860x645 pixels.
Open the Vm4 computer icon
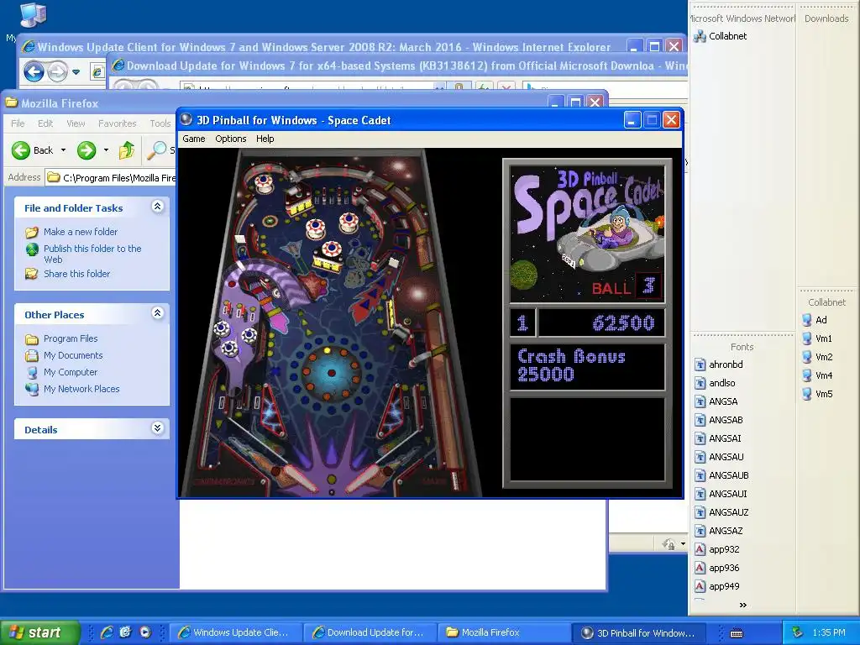(x=807, y=375)
